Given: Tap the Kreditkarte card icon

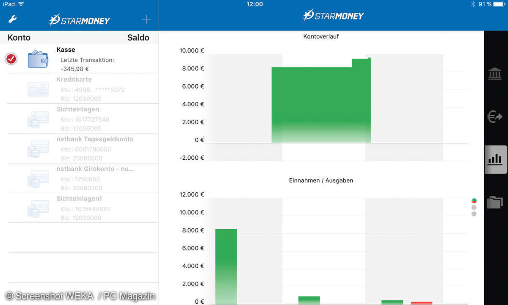Looking at the screenshot, I should coord(38,89).
